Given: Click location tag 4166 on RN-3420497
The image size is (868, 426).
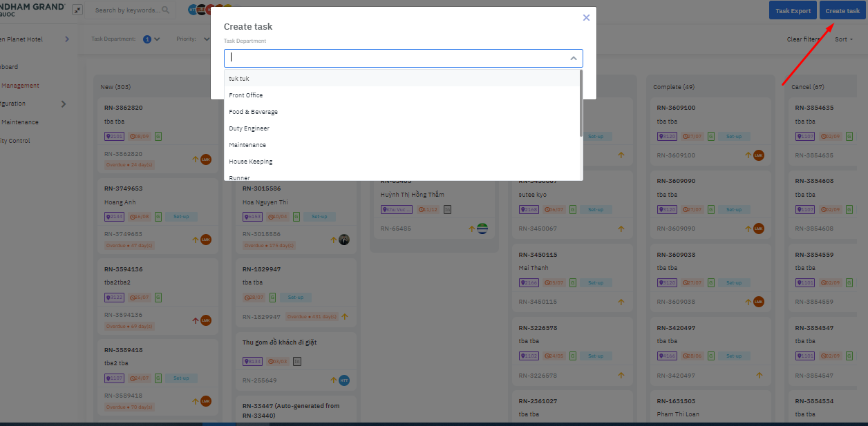Looking at the screenshot, I should click(667, 356).
